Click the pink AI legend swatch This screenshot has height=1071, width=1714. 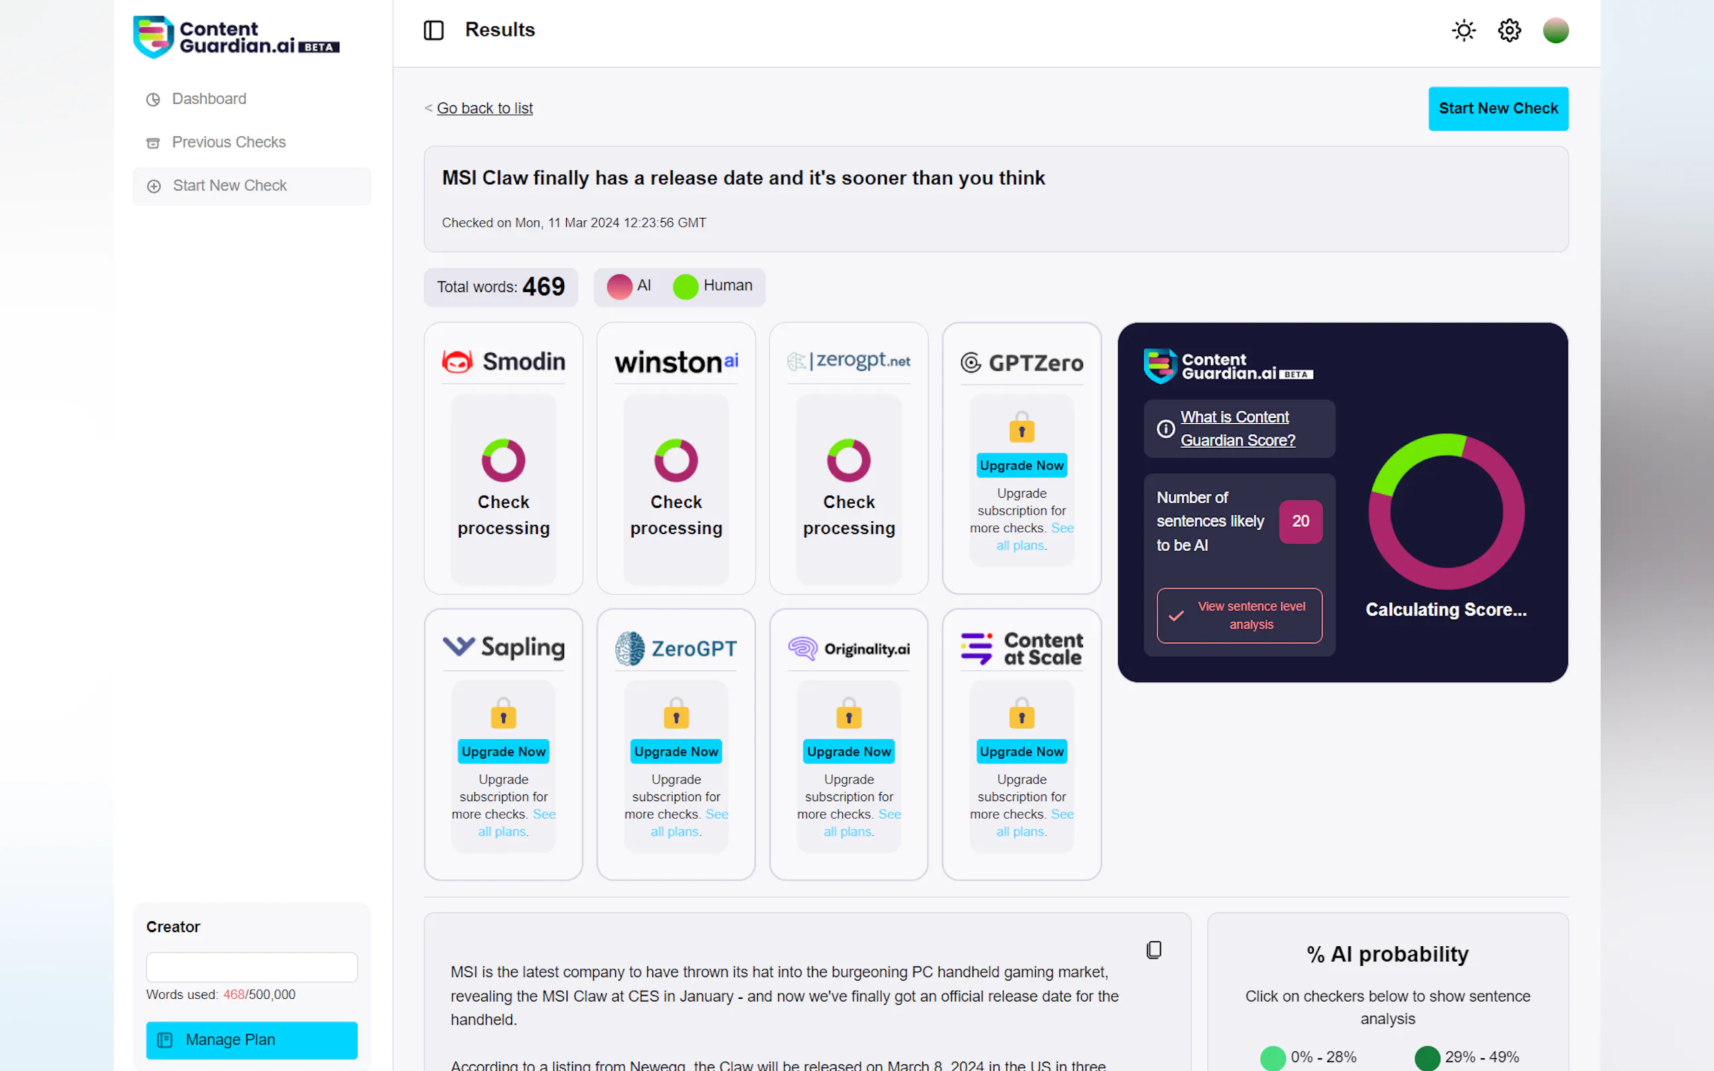pyautogui.click(x=619, y=286)
